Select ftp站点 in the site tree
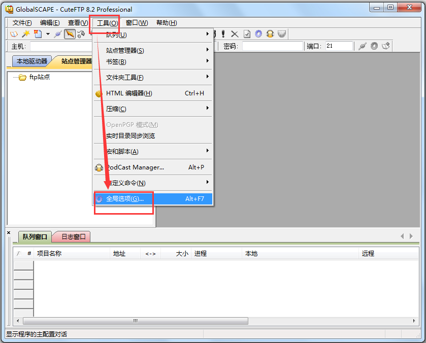Viewport: 426px width, 343px height. (40, 77)
